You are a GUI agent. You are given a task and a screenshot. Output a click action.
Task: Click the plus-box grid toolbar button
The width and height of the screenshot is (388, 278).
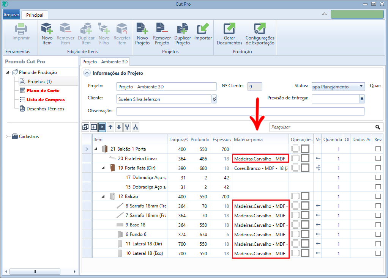(x=94, y=127)
